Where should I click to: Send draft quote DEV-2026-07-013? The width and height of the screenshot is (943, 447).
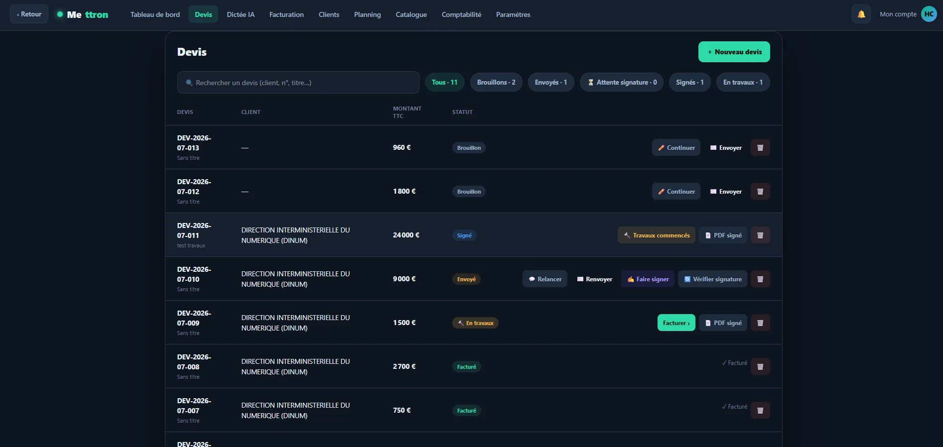pos(726,147)
